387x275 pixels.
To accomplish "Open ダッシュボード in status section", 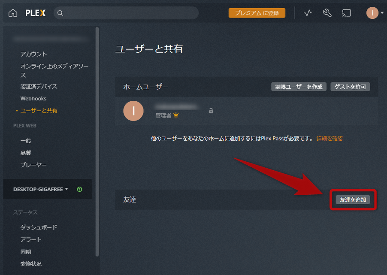I will [39, 227].
